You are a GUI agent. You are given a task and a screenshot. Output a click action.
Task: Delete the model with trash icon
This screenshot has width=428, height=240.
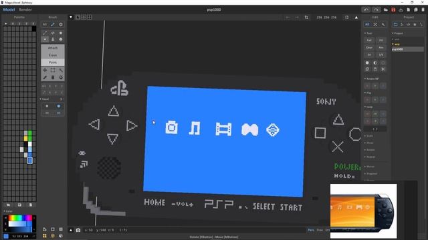pos(423,10)
